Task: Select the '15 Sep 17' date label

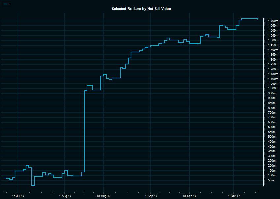Action: [x=189, y=196]
